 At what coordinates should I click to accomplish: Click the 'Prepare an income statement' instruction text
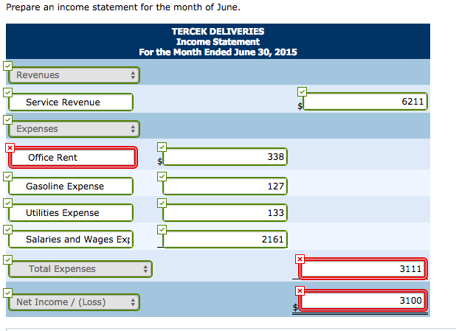coord(123,7)
